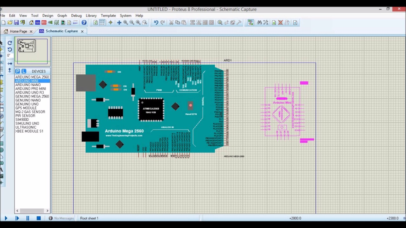Close the Schematic Capture tab
This screenshot has width=406, height=228.
tap(82, 31)
